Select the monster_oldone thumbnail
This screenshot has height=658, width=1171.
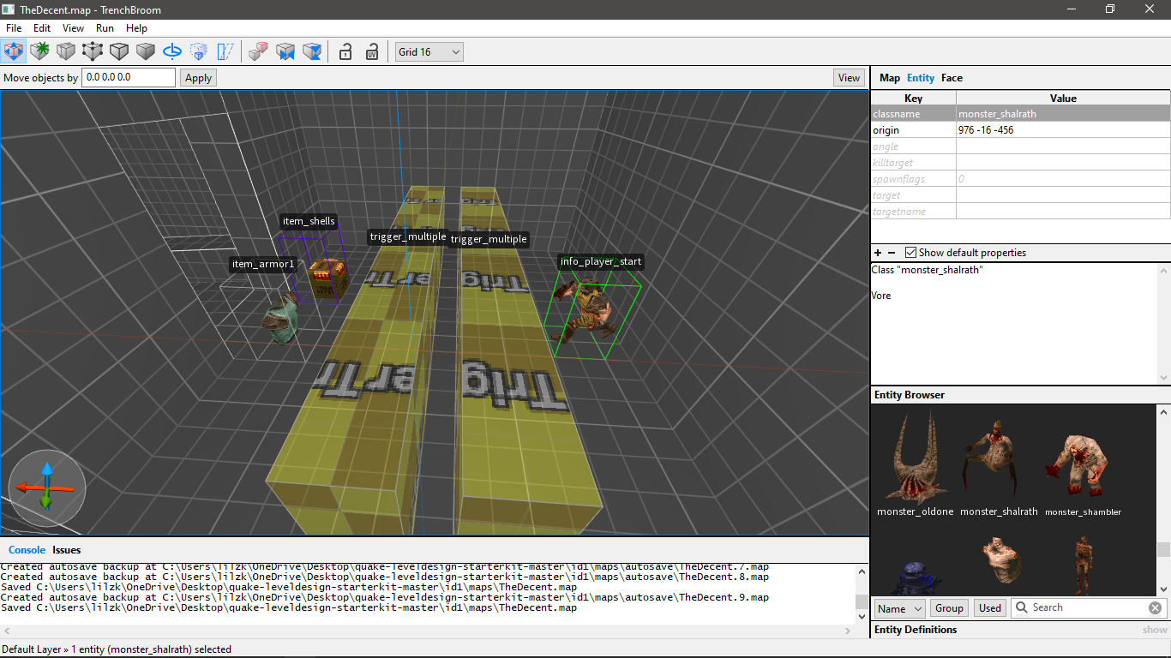point(915,463)
